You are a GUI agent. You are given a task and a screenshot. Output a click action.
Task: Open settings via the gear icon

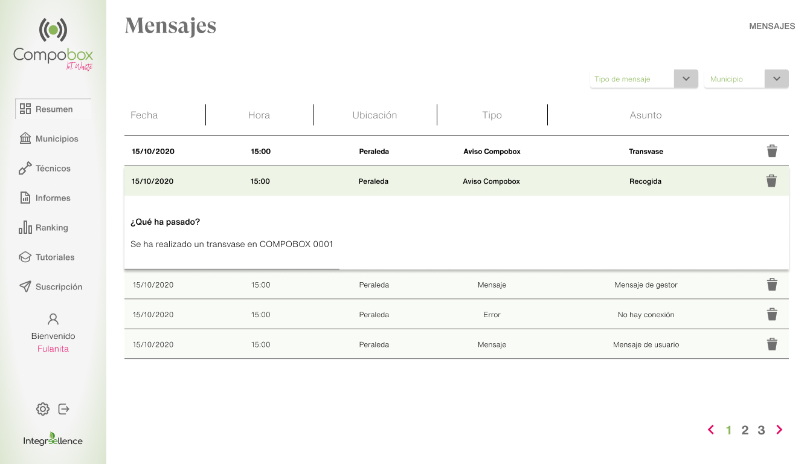click(42, 409)
